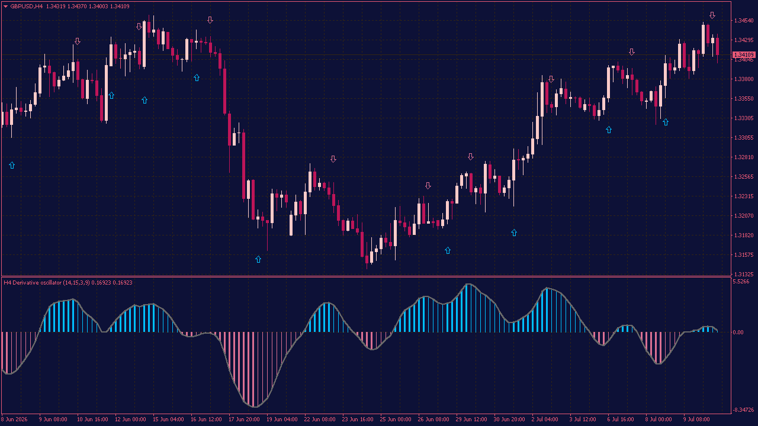The image size is (758, 426).
Task: Click the 1.31575 price axis label
Action: [743, 255]
